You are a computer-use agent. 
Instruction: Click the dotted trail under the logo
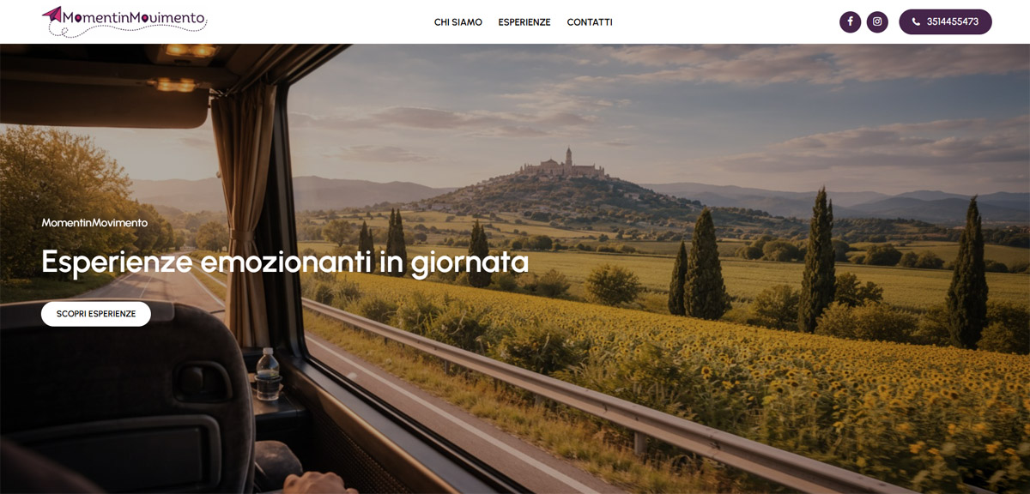pos(129,32)
